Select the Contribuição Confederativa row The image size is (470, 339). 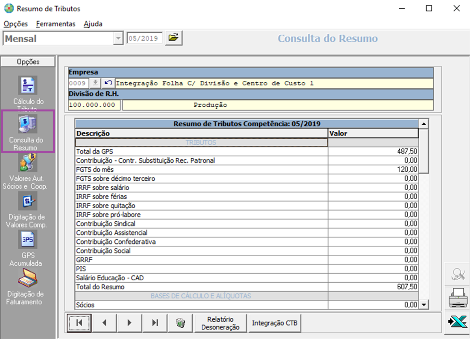tap(246, 242)
